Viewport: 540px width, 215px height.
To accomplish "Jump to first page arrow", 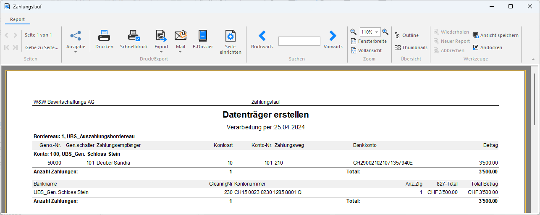I will tap(7, 47).
